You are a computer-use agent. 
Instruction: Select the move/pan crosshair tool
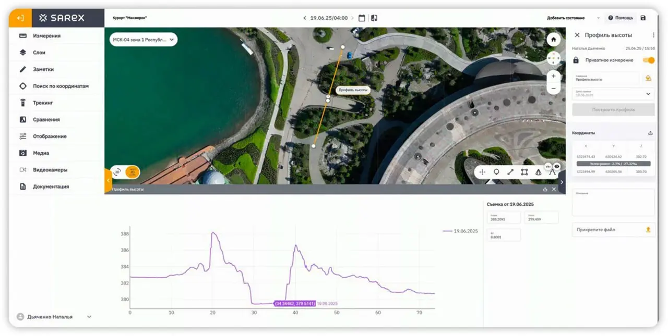click(x=482, y=172)
